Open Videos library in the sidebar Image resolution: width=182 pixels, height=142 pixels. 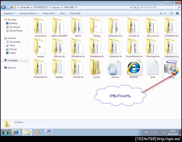point(11,53)
